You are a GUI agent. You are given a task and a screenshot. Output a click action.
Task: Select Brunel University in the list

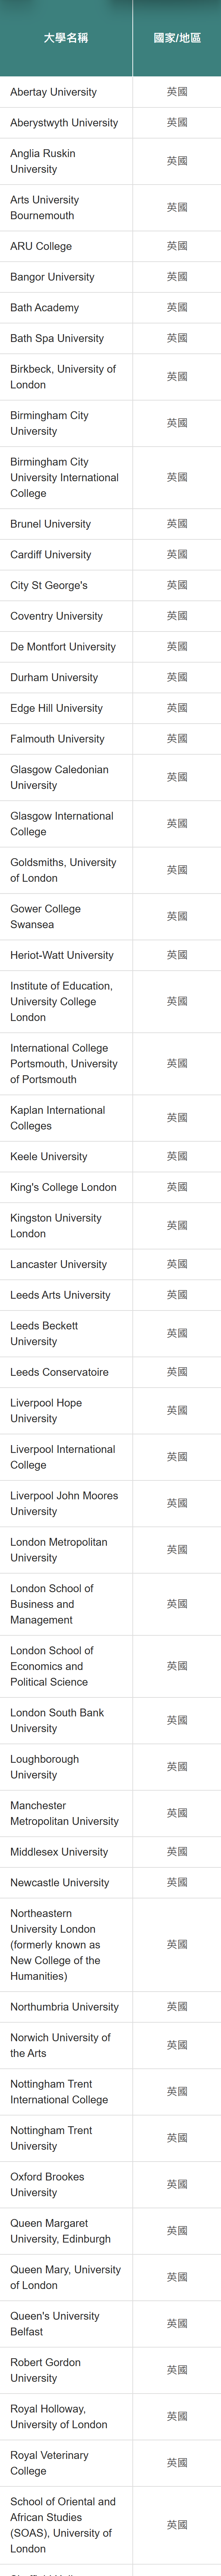pyautogui.click(x=50, y=524)
